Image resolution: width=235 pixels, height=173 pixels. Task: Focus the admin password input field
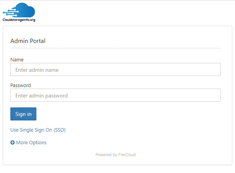click(x=116, y=95)
